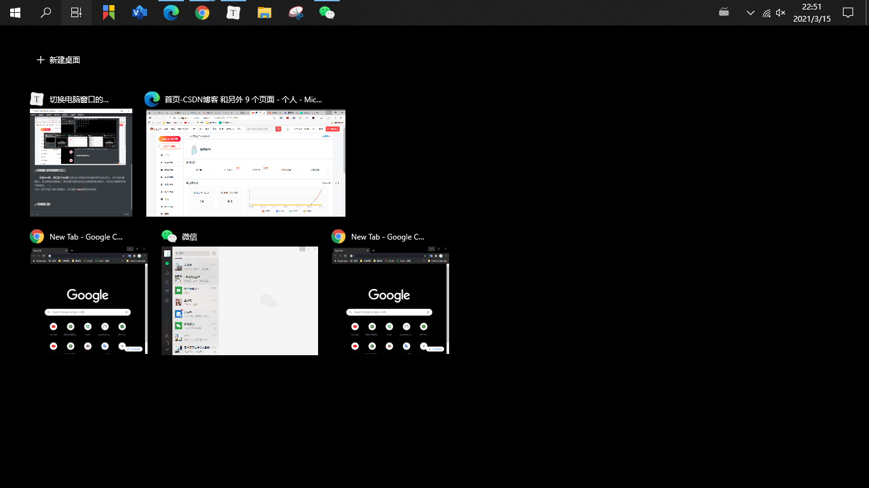Open the Wi-Fi network tray icon

coord(767,13)
